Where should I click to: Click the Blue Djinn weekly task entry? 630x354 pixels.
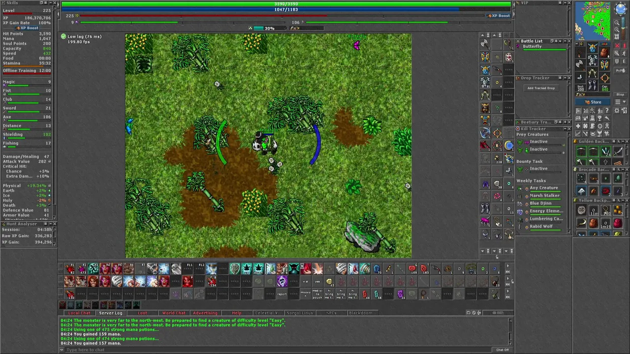[x=540, y=203]
